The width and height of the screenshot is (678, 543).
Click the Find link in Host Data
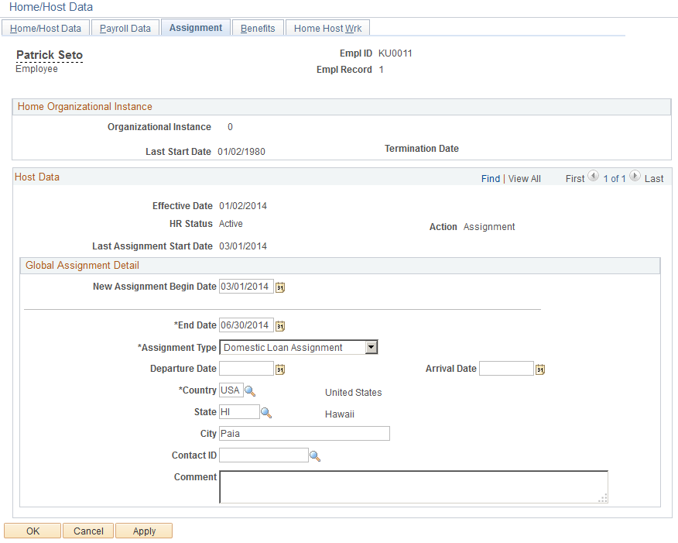491,179
